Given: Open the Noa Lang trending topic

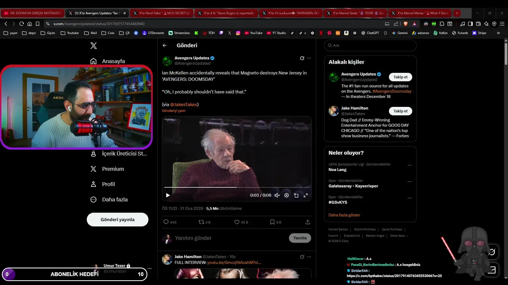Looking at the screenshot, I should tap(337, 170).
